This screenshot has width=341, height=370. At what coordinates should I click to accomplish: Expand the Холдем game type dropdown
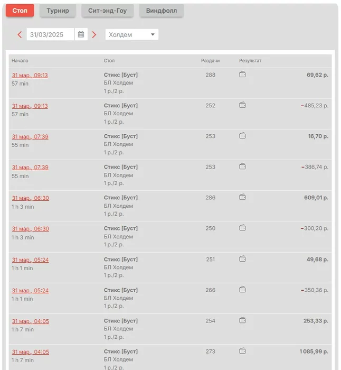tap(131, 35)
